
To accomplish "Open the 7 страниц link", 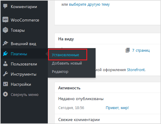I will [x=141, y=50].
